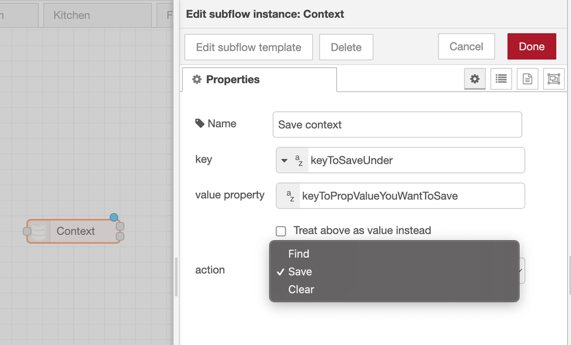This screenshot has width=571, height=345.
Task: Cancel the subflow instance edit
Action: pyautogui.click(x=466, y=47)
